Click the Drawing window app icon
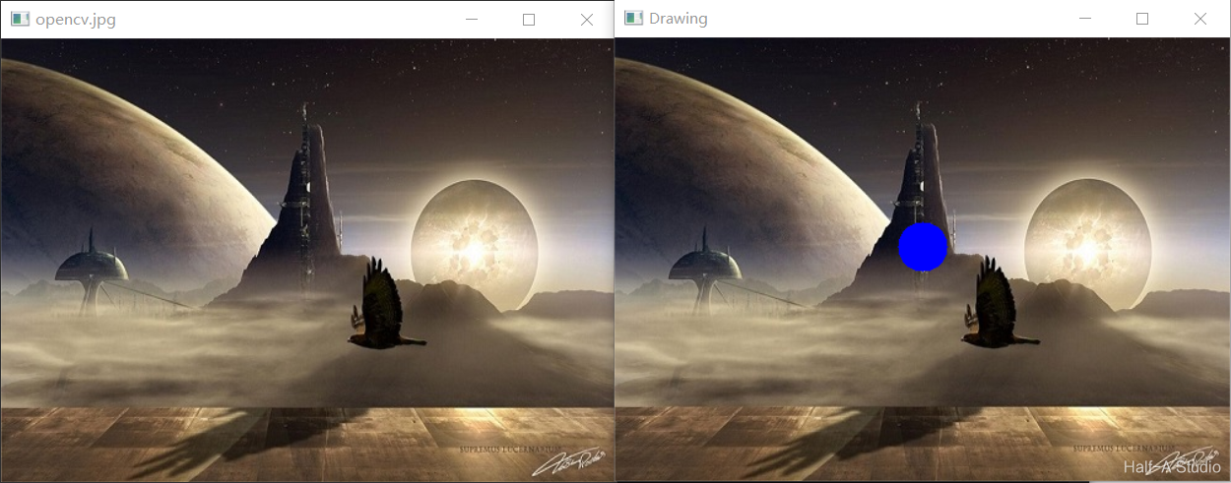Image resolution: width=1231 pixels, height=483 pixels. pos(634,18)
